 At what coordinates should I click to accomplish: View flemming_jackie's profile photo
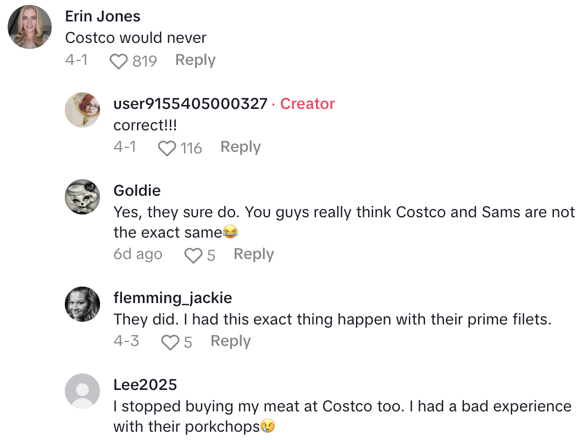click(82, 304)
